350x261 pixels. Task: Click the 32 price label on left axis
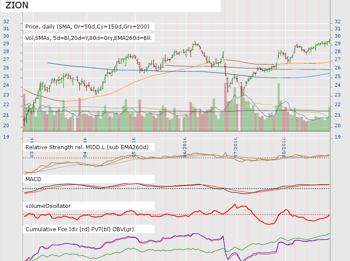pos(6,21)
